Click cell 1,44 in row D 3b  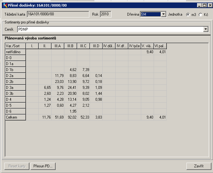pyautogui.click(x=96, y=94)
